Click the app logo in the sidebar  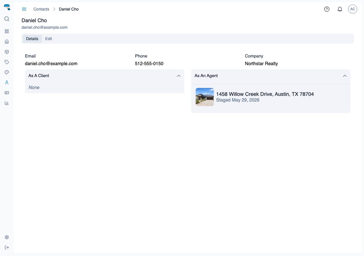tap(7, 7)
